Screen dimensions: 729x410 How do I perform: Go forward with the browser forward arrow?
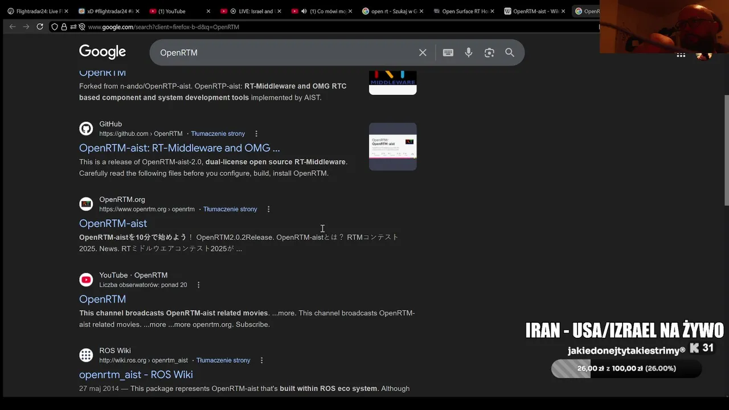coord(26,27)
